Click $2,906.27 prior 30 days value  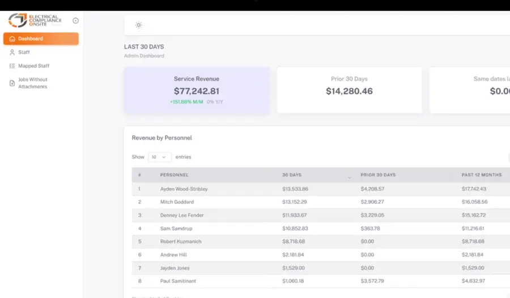(x=372, y=202)
